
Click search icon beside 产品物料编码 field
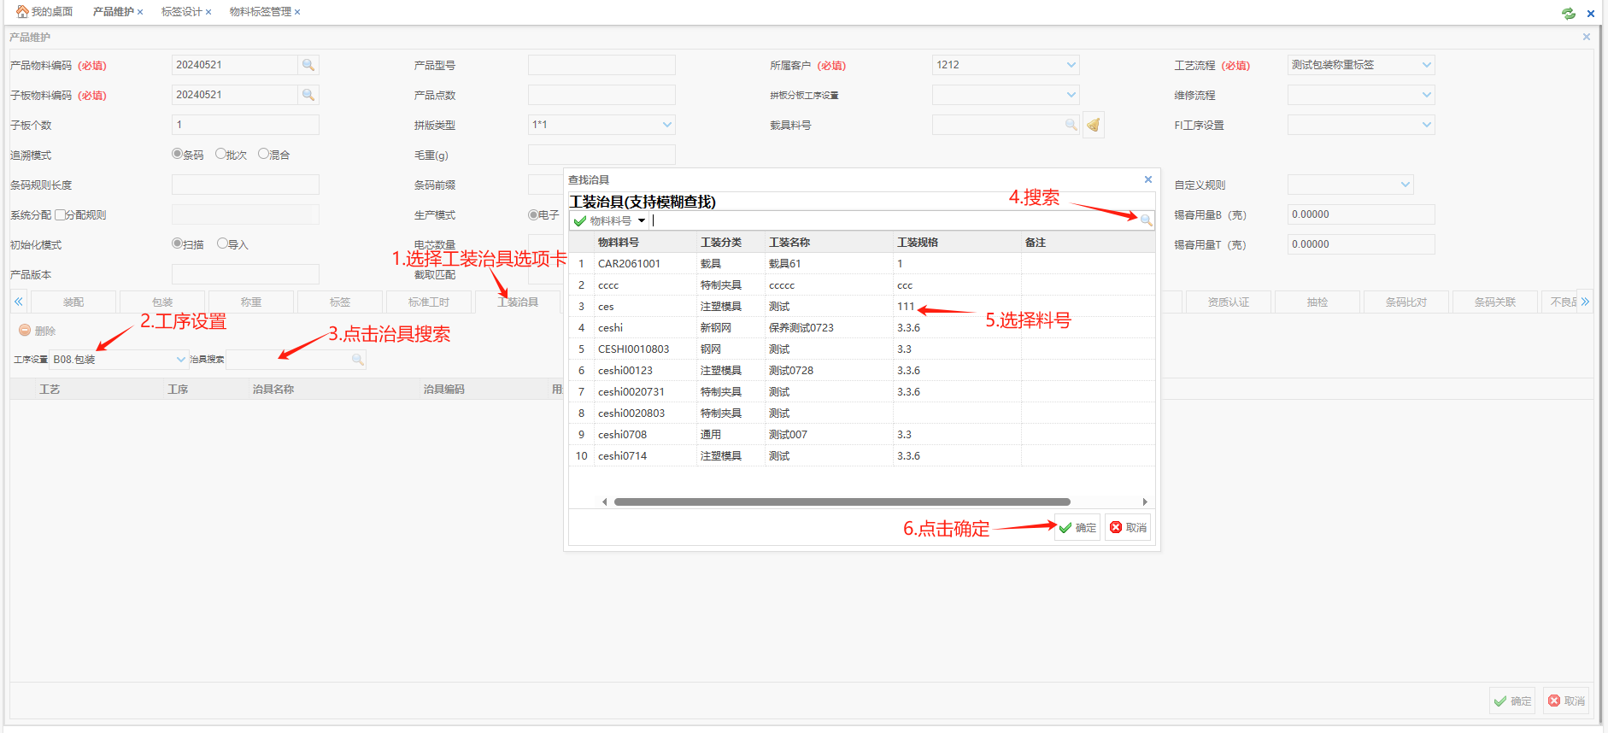(x=308, y=65)
